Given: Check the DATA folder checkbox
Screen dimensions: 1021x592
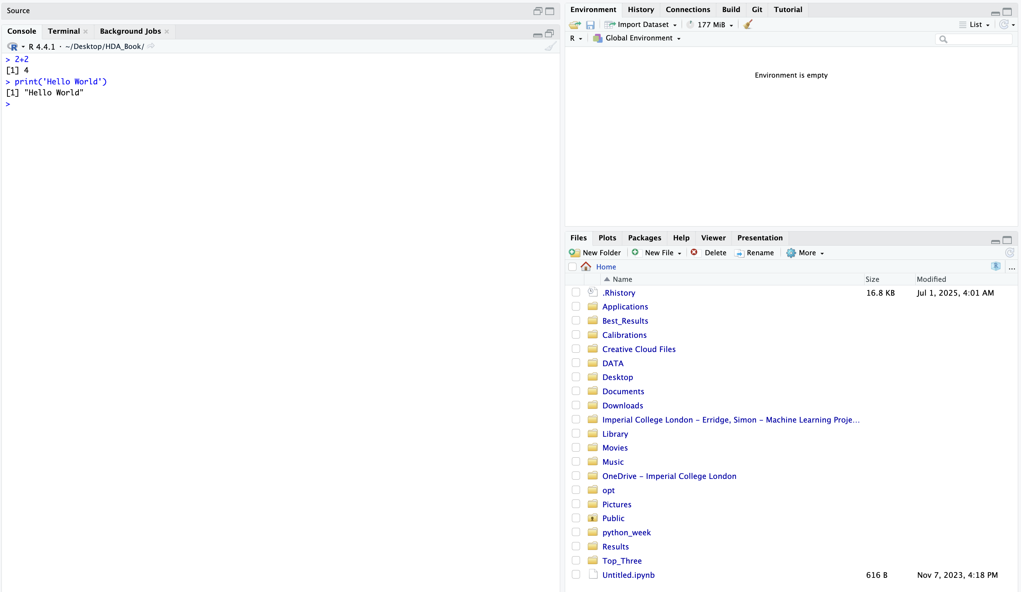Looking at the screenshot, I should (x=576, y=363).
